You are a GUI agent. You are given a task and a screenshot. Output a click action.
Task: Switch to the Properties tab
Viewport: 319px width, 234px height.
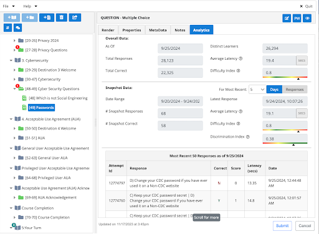pyautogui.click(x=131, y=30)
